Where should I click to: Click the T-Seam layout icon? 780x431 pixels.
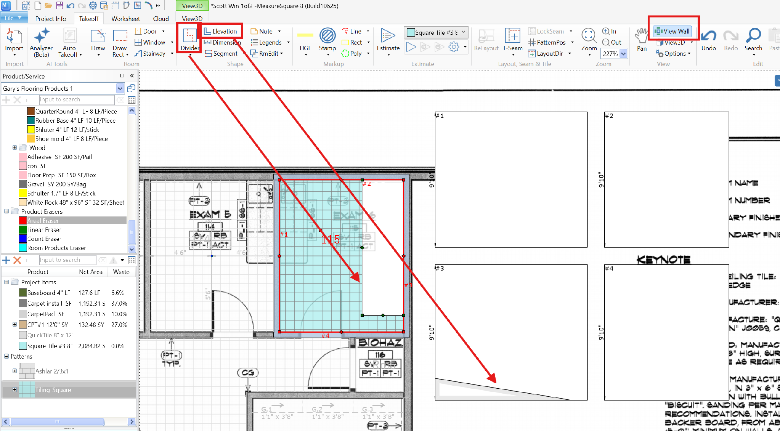tap(512, 40)
